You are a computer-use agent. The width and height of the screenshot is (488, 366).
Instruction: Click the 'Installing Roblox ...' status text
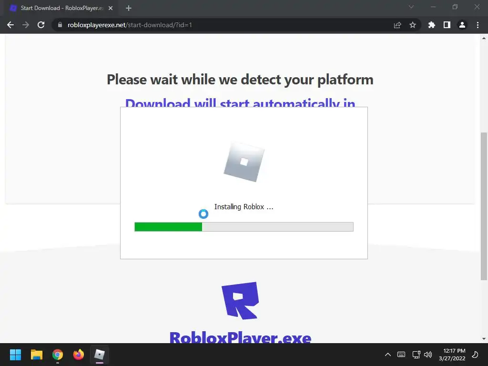click(244, 207)
